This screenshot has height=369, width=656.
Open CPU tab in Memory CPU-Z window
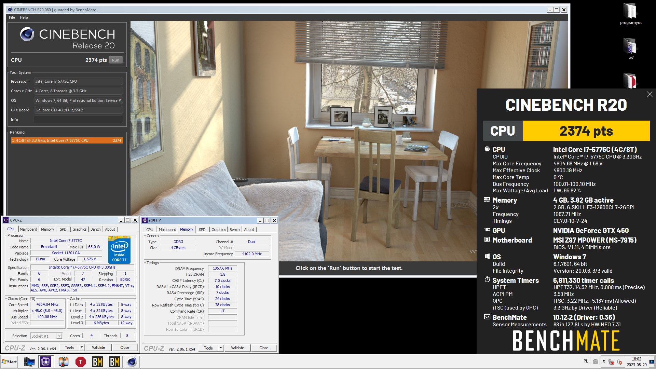point(150,230)
